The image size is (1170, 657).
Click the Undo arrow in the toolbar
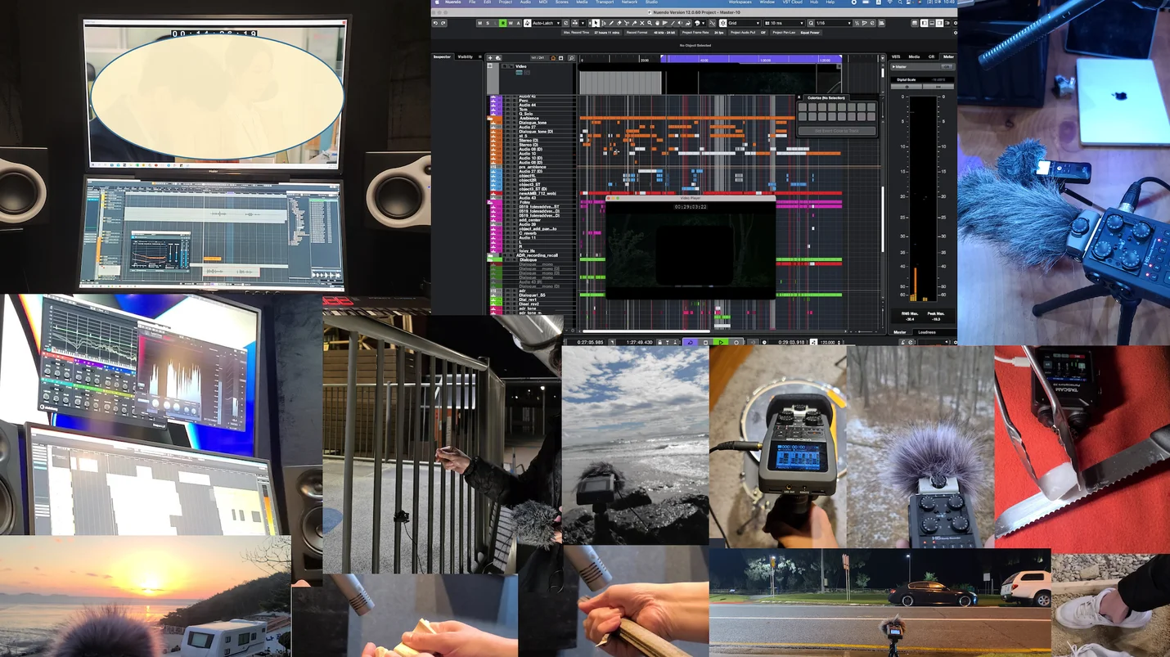435,23
